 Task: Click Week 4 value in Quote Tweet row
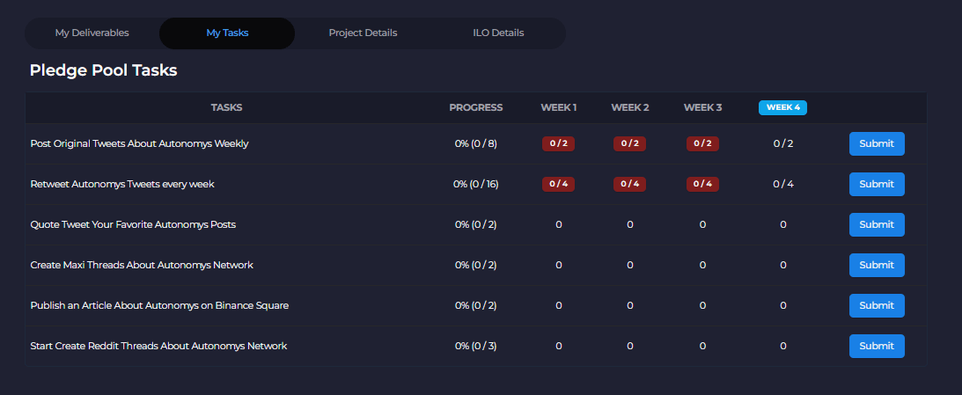pyautogui.click(x=782, y=224)
